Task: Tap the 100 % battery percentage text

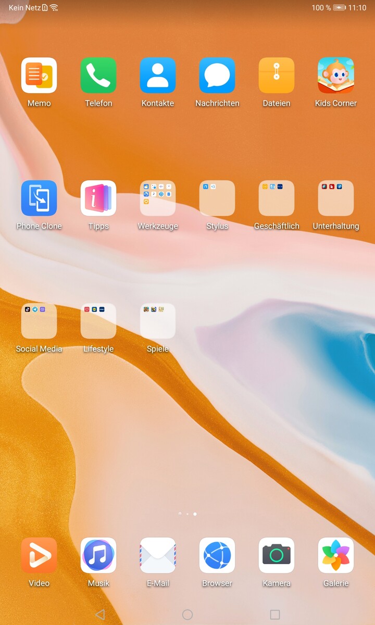Action: [x=321, y=8]
